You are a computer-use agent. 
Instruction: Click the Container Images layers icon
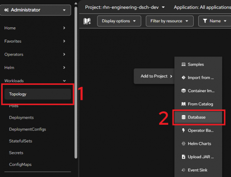pos(183,91)
